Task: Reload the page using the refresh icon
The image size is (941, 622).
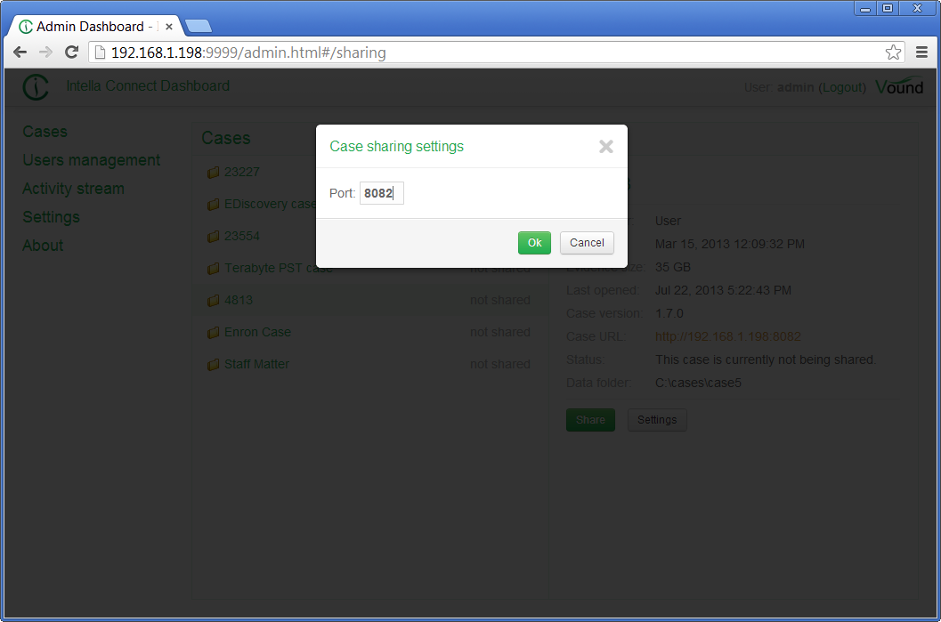Action: pos(71,52)
